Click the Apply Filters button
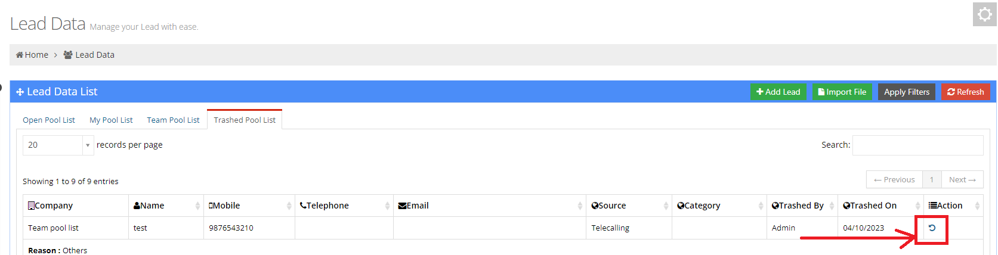This screenshot has width=998, height=255. (x=907, y=92)
